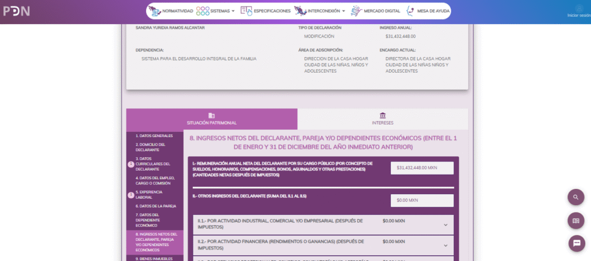The width and height of the screenshot is (591, 261).
Task: Open 4. Datos del Empleo, Cargo section
Action: click(x=156, y=180)
